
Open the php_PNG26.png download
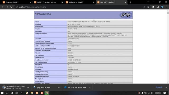pos(43,87)
